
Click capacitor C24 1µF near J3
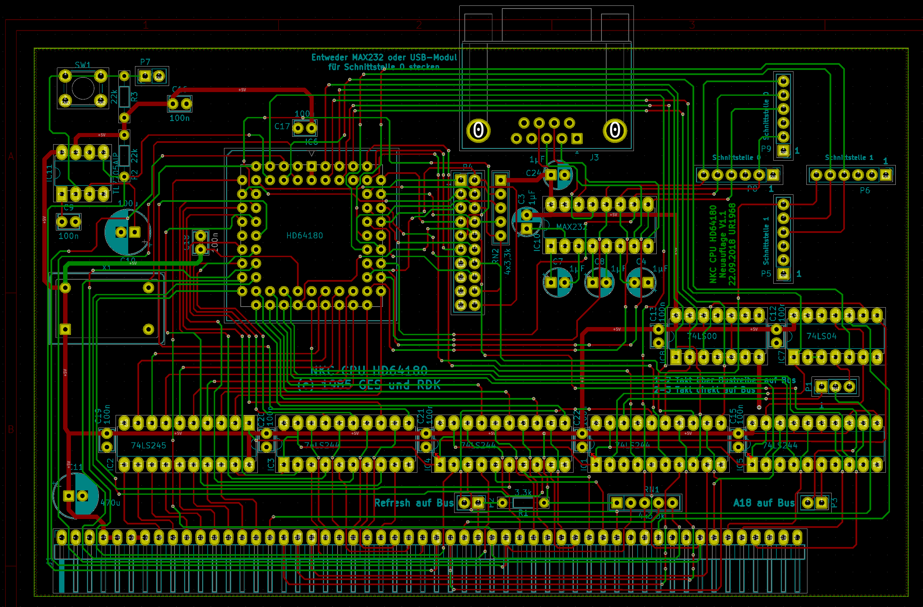point(558,175)
